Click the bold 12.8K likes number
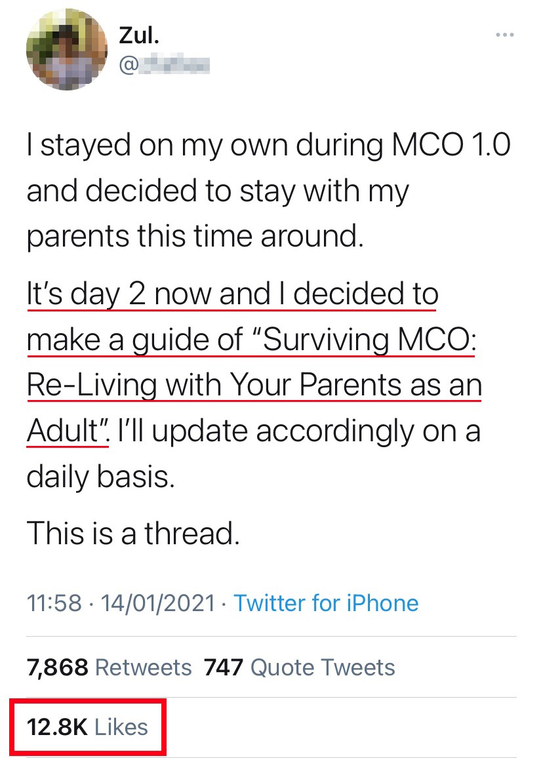 (x=57, y=727)
